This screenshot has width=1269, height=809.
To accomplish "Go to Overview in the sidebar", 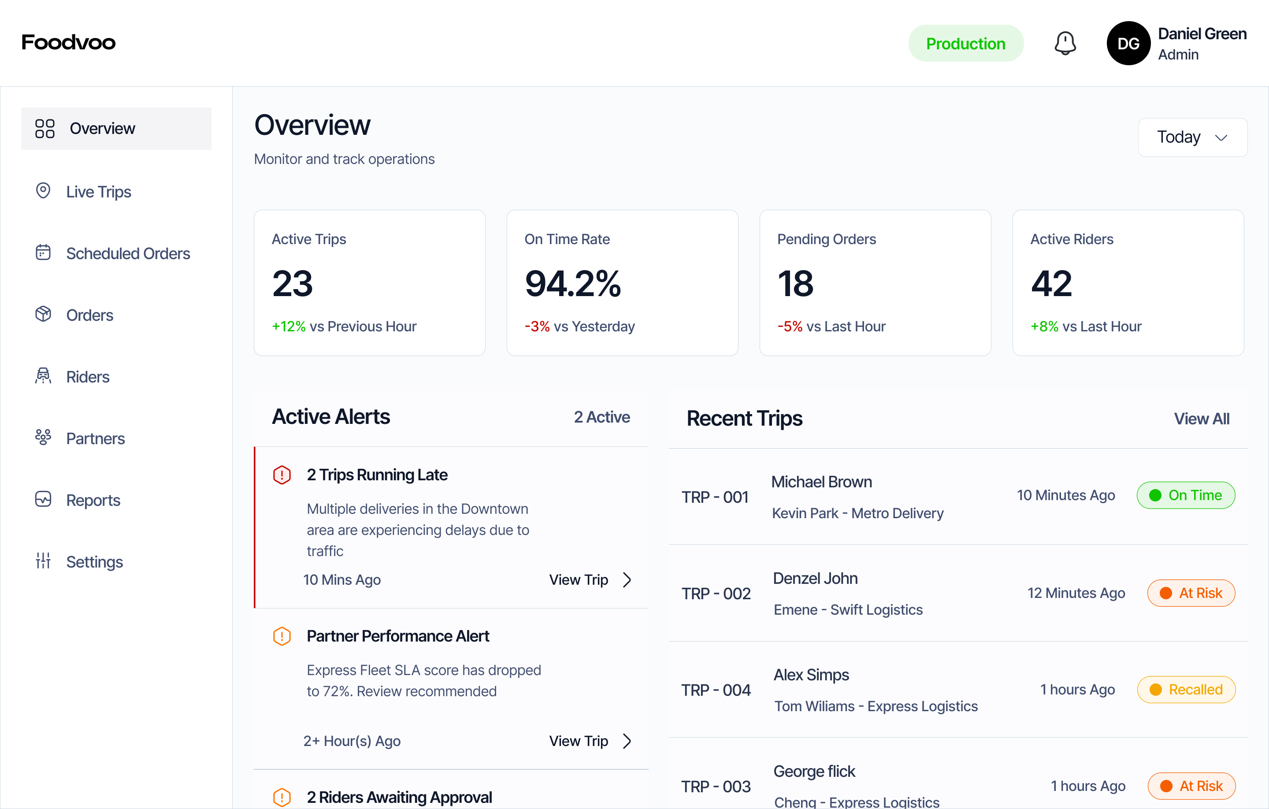I will 116,129.
